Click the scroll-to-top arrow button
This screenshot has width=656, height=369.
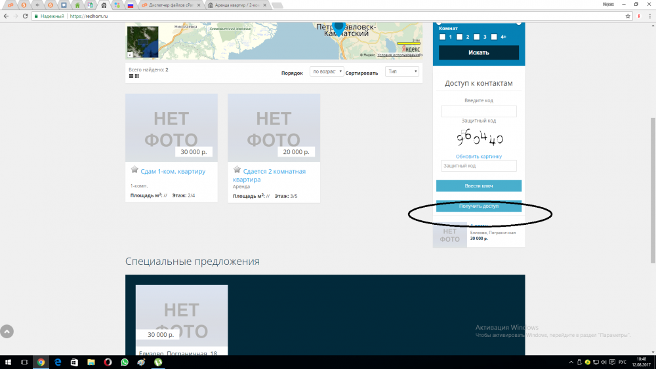pos(7,332)
